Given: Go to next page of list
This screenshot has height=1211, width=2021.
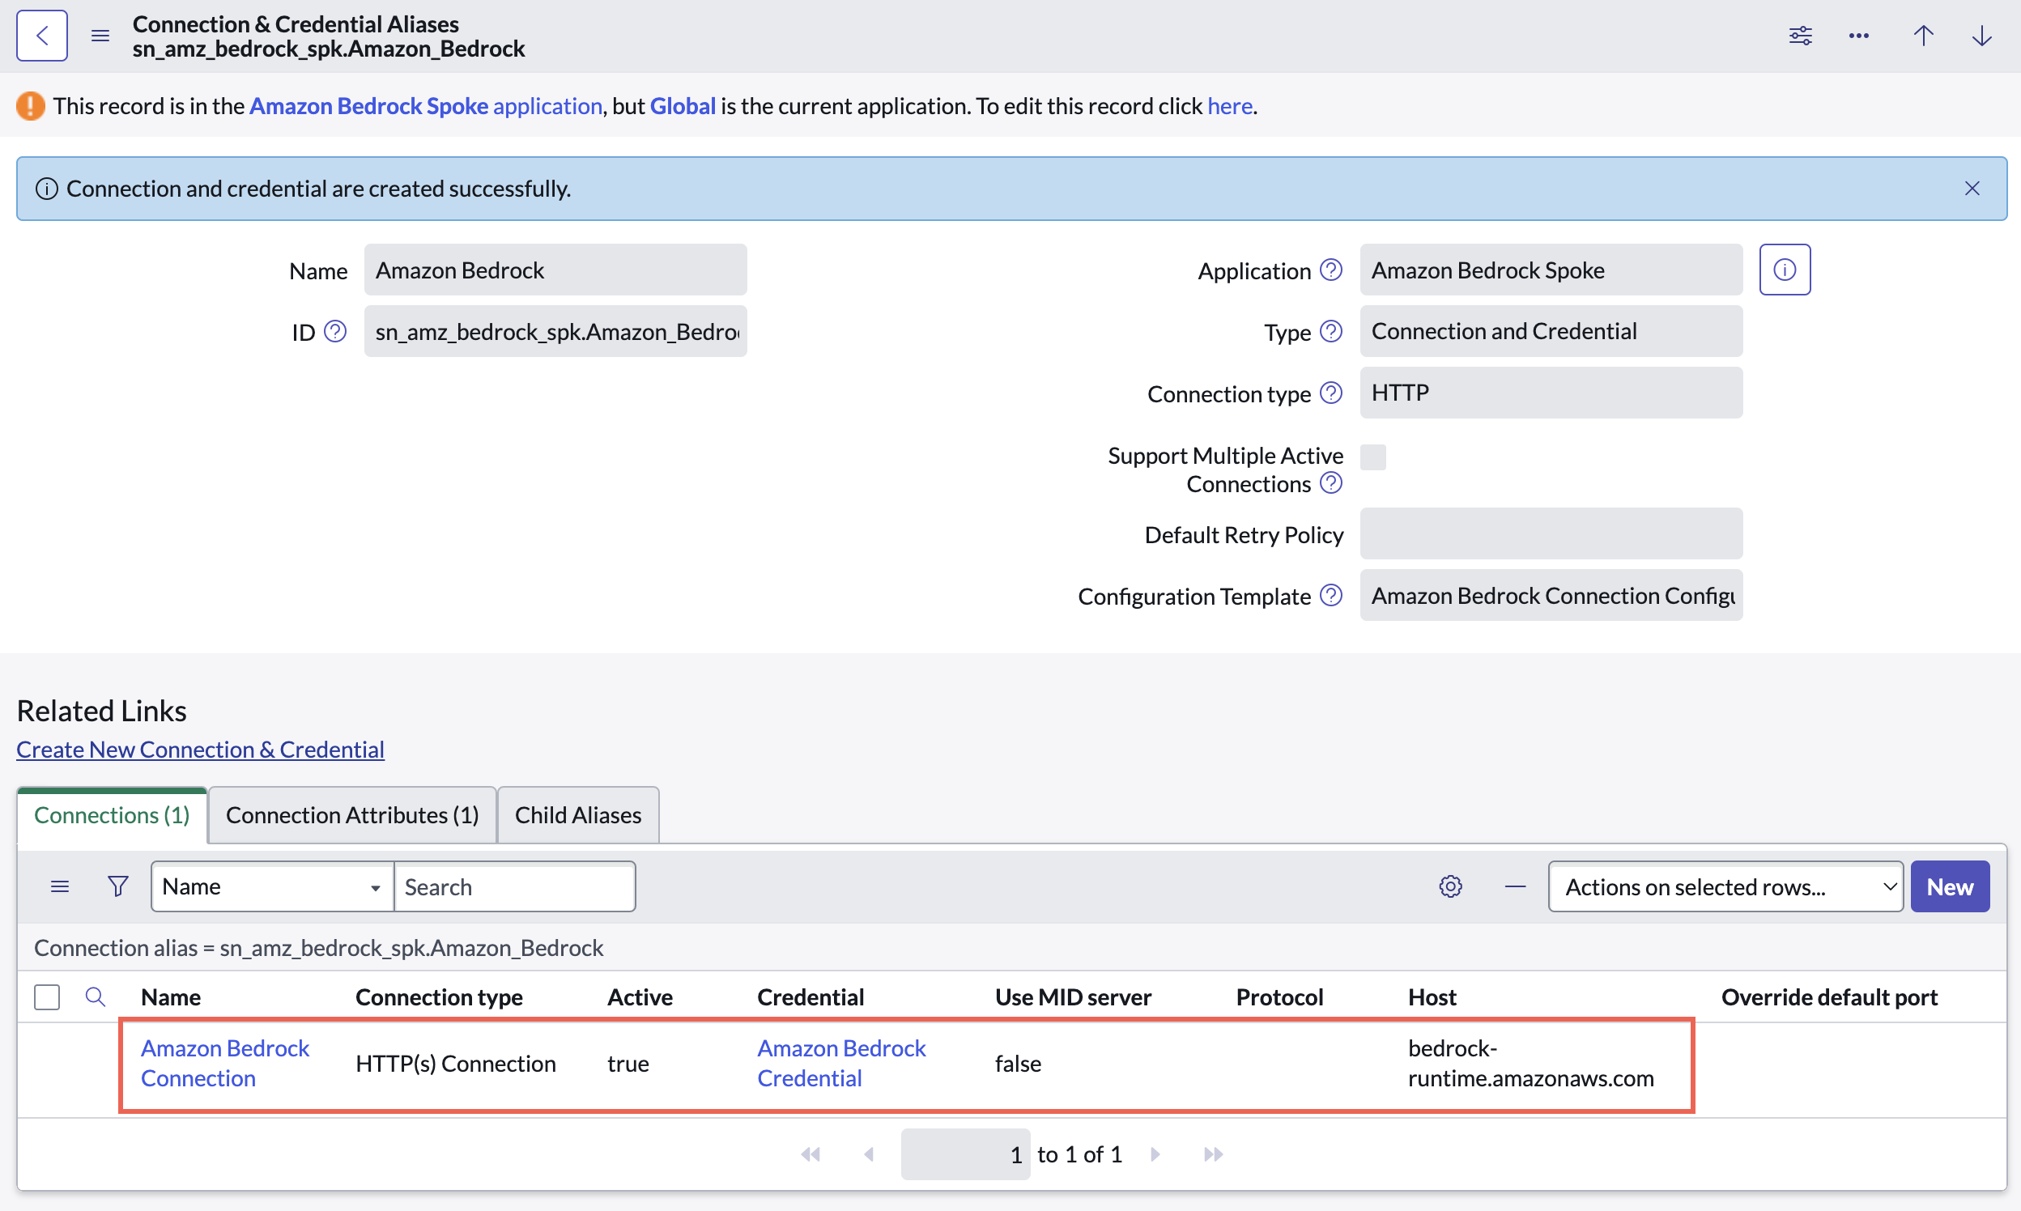Looking at the screenshot, I should [x=1155, y=1154].
